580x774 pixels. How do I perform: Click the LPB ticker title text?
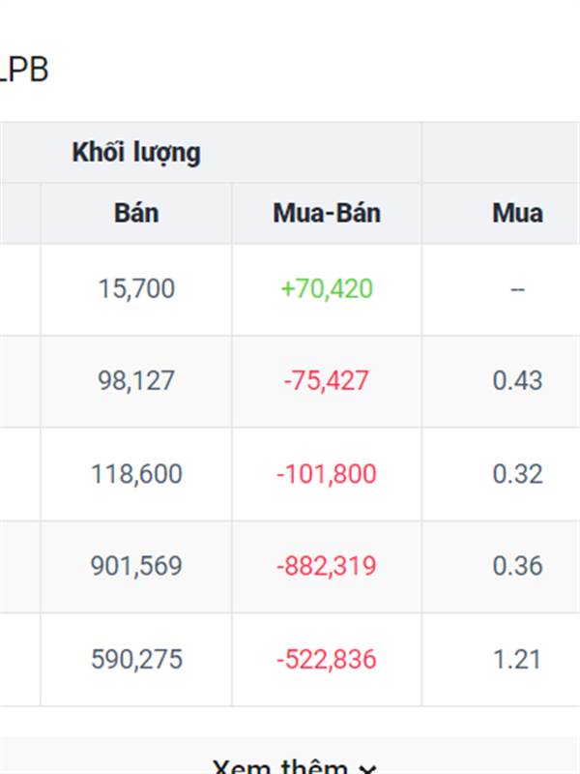[23, 70]
